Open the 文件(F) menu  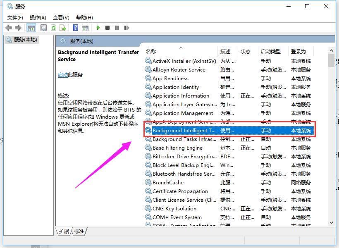click(15, 17)
